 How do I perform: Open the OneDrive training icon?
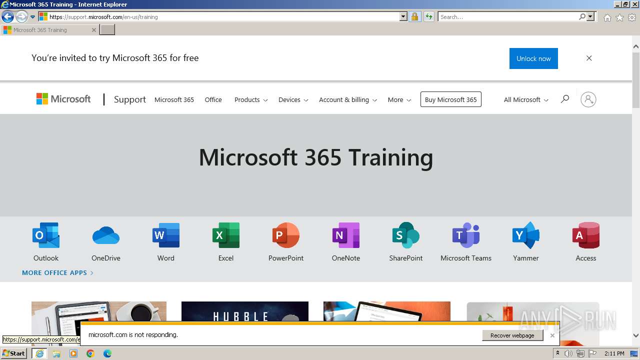[106, 235]
